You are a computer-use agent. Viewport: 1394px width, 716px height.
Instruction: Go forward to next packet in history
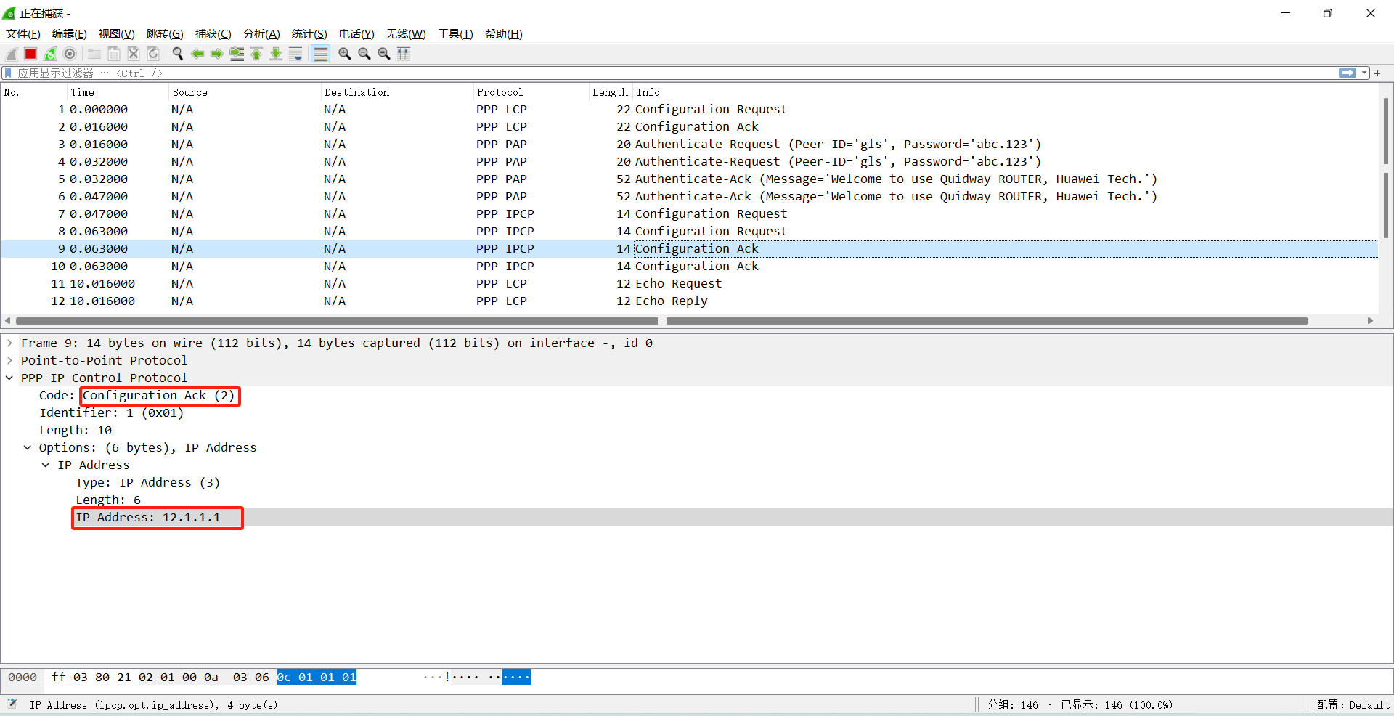pyautogui.click(x=217, y=54)
